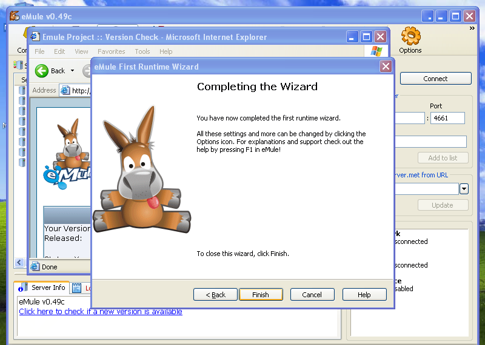The height and width of the screenshot is (345, 485).
Task: Click the green Back arrow in Internet Explorer
Action: (42, 71)
